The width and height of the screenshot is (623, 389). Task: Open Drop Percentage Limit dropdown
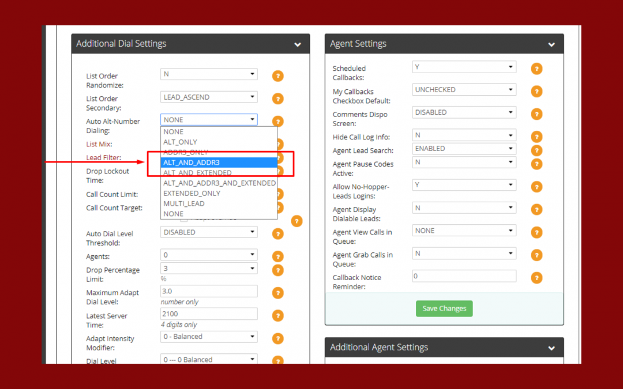(x=209, y=269)
